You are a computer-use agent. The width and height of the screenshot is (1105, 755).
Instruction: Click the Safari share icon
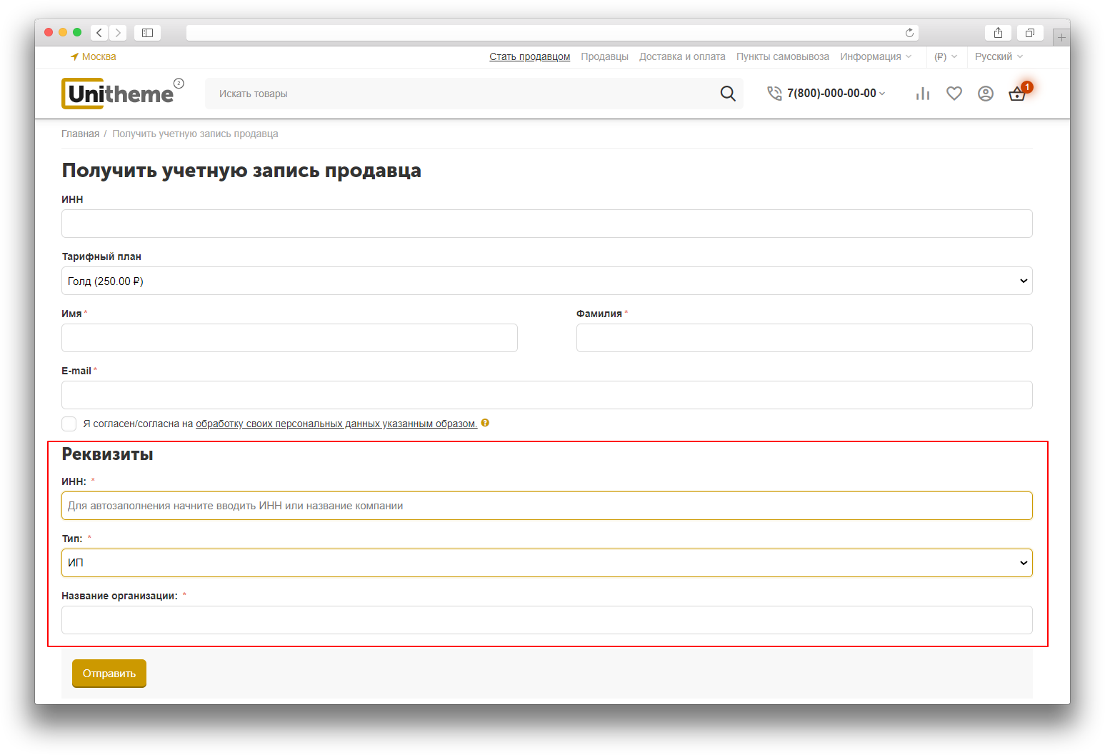pyautogui.click(x=998, y=33)
